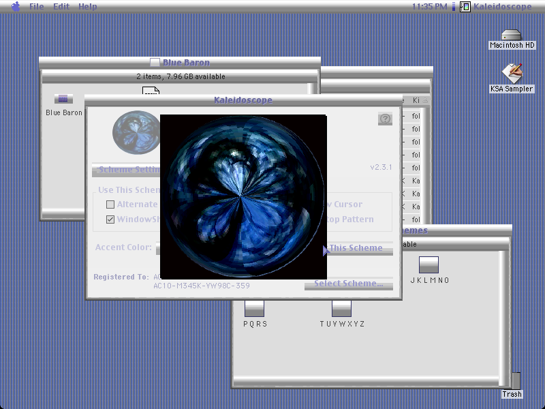
Task: Click the v2.3.1 version label
Action: [x=381, y=167]
